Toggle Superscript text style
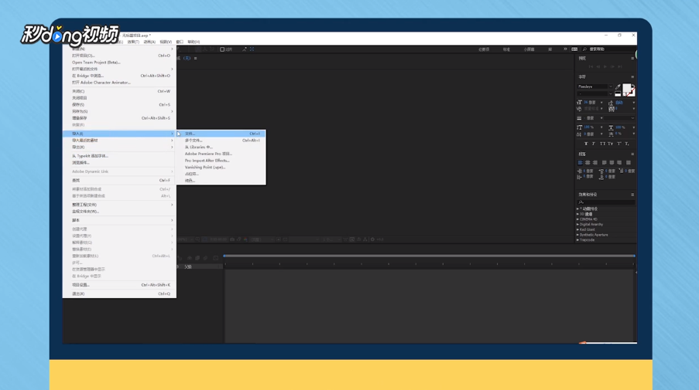 click(618, 144)
